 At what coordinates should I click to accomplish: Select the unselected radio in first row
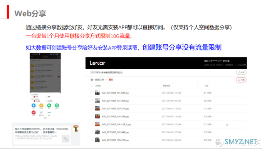point(47,97)
